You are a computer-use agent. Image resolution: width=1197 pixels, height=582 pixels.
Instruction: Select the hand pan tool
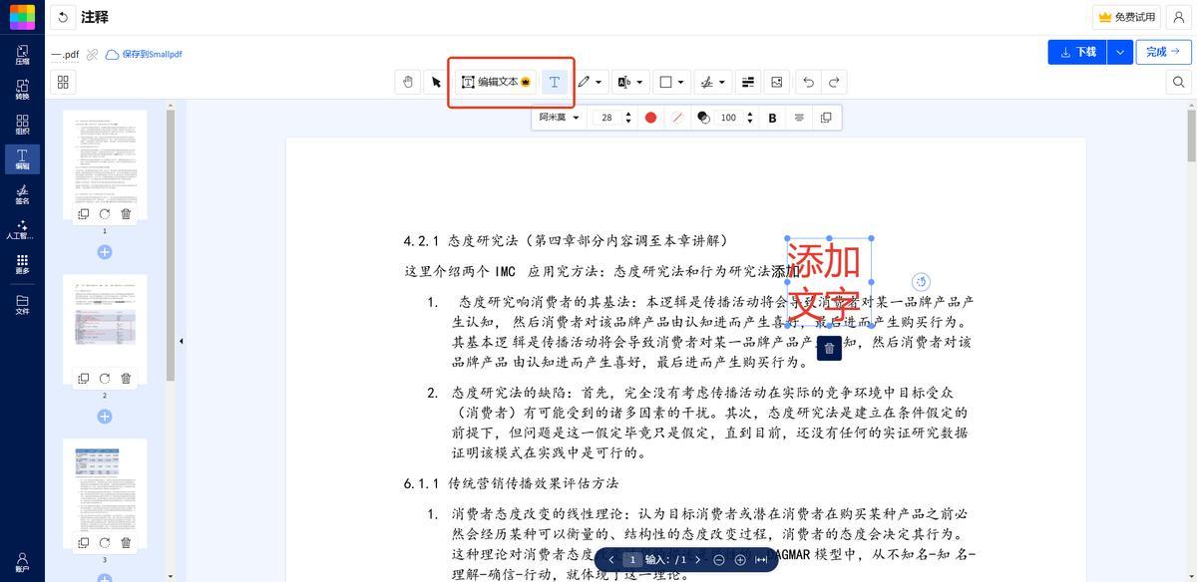407,82
